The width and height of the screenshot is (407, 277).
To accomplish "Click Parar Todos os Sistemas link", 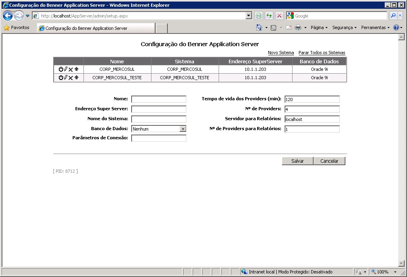I will tap(322, 53).
